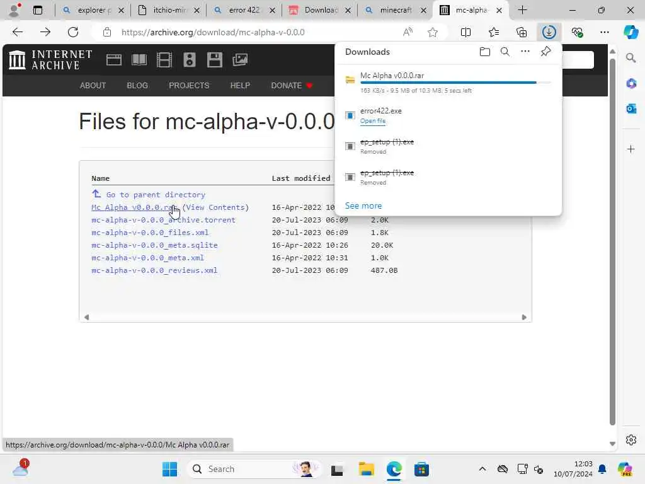Screen dimensions: 645x484
Task: Reload the current page
Action: (x=73, y=32)
